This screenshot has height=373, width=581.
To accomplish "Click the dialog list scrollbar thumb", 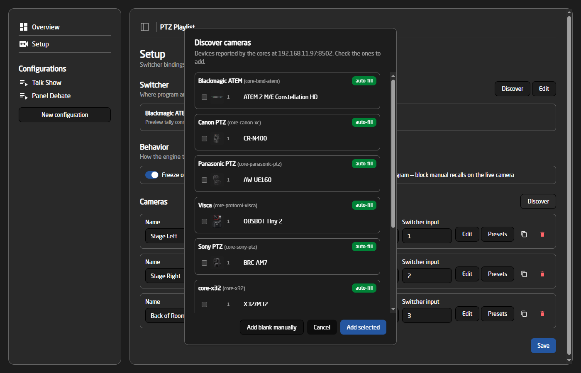I will 393,154.
